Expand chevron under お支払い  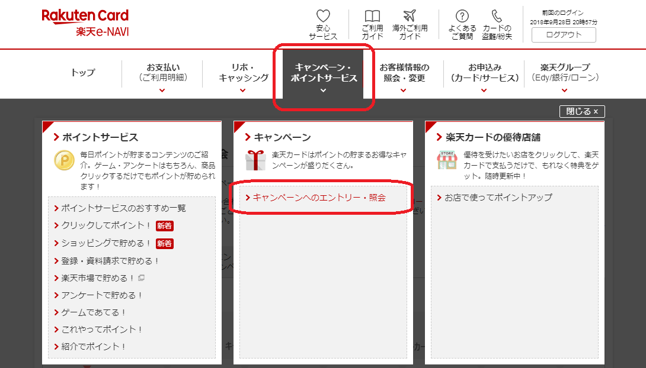(162, 90)
